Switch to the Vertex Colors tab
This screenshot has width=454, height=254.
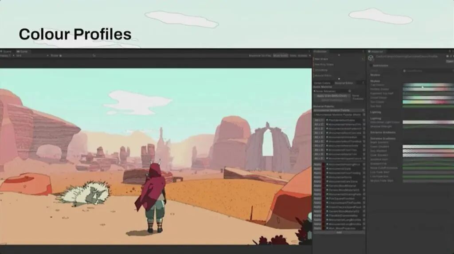click(322, 83)
